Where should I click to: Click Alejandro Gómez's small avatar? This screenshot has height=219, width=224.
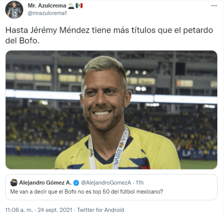coord(14,183)
